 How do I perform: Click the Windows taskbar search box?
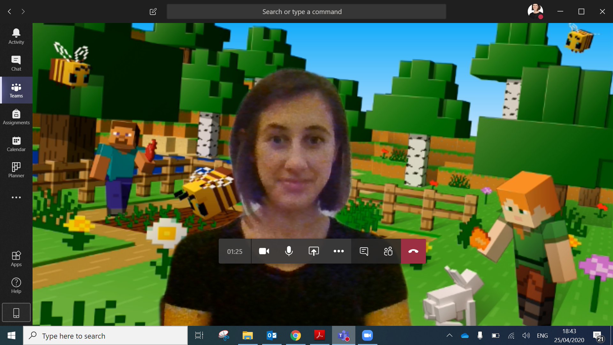coord(105,336)
